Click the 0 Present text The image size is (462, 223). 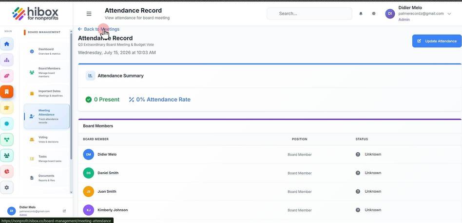pyautogui.click(x=107, y=100)
